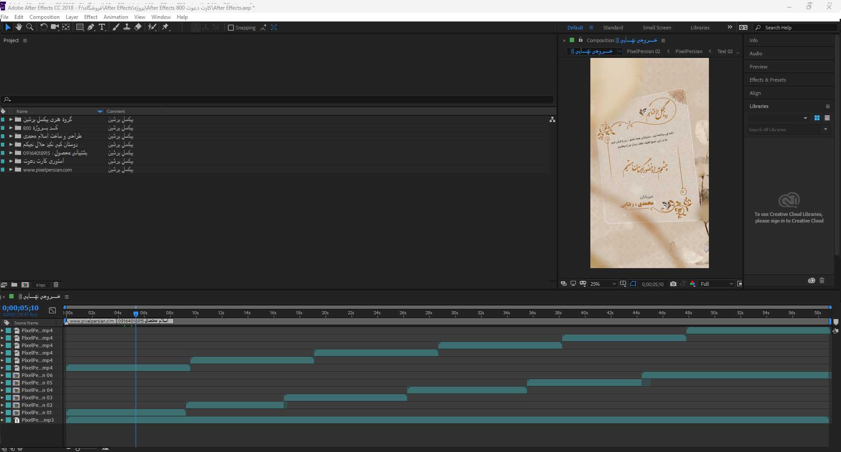
Task: Click the 8 bpc color depth button
Action: click(x=41, y=285)
